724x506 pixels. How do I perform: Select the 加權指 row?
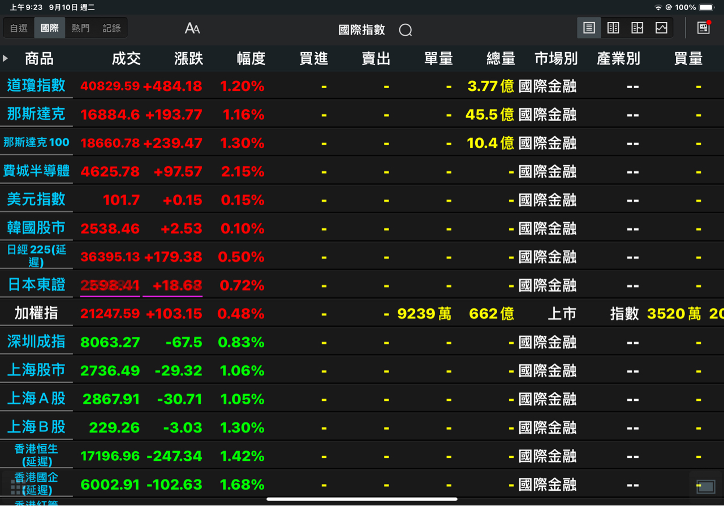pos(36,313)
